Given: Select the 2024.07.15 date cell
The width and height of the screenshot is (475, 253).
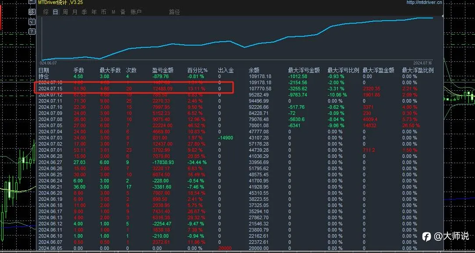Looking at the screenshot, I should pyautogui.click(x=50, y=89).
